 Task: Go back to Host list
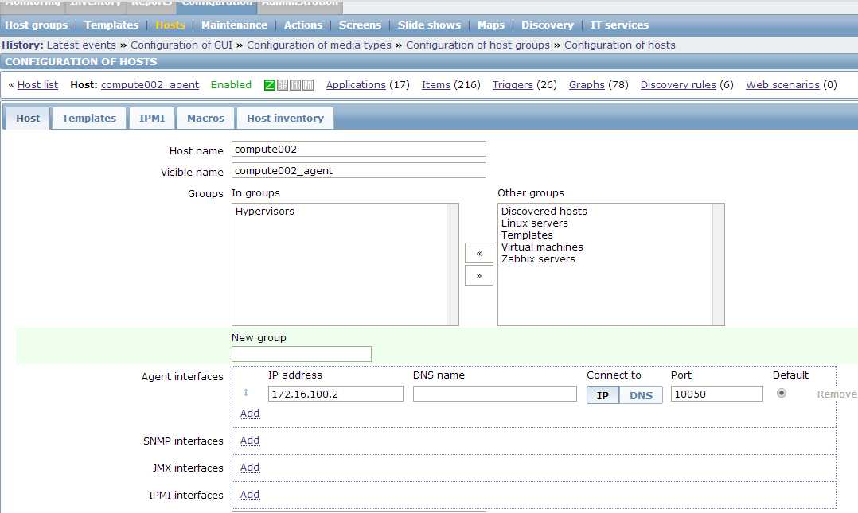coord(37,85)
